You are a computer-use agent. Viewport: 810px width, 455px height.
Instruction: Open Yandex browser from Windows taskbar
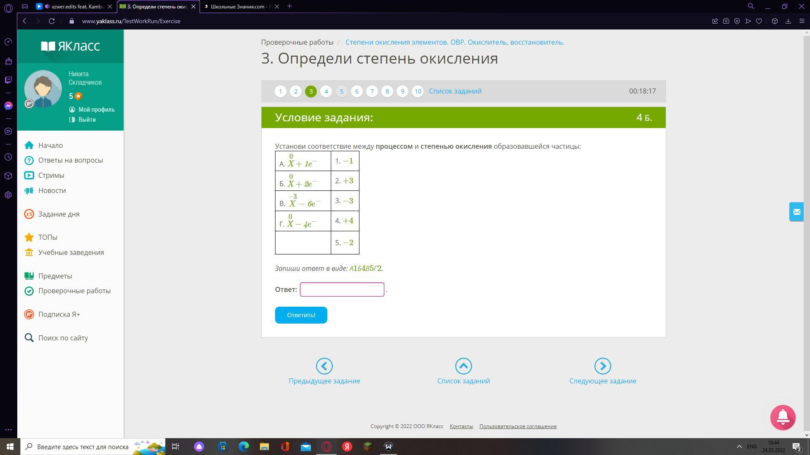pos(347,447)
